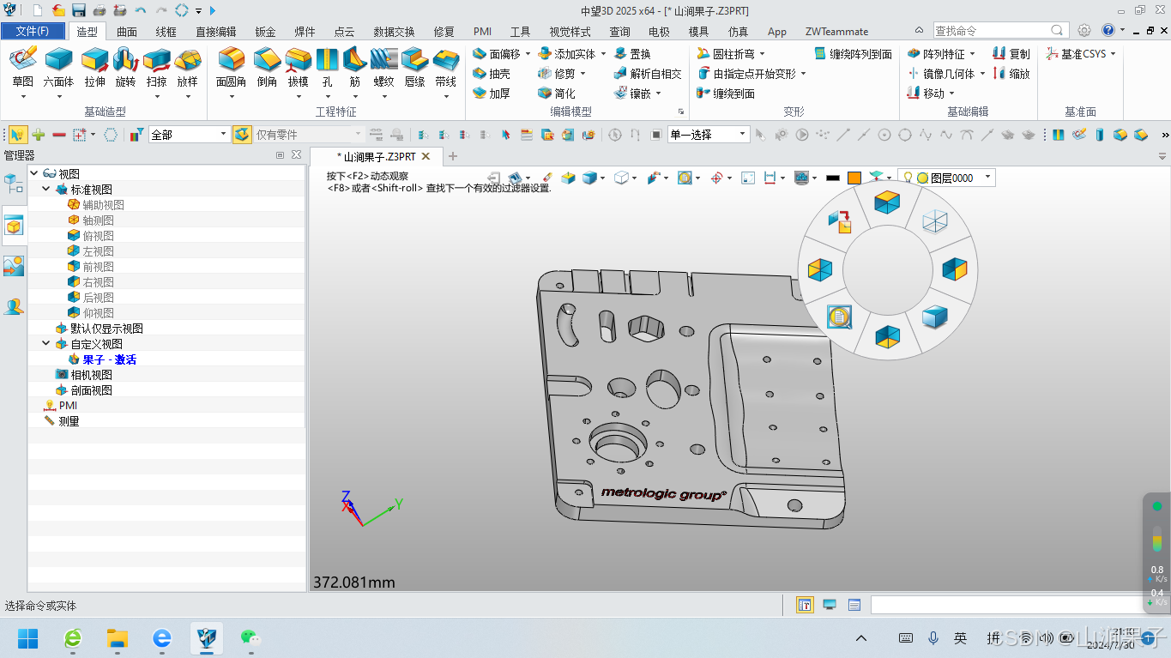Open the 仅有零件 dropdown list
Viewport: 1171px width, 658px height.
[x=359, y=135]
